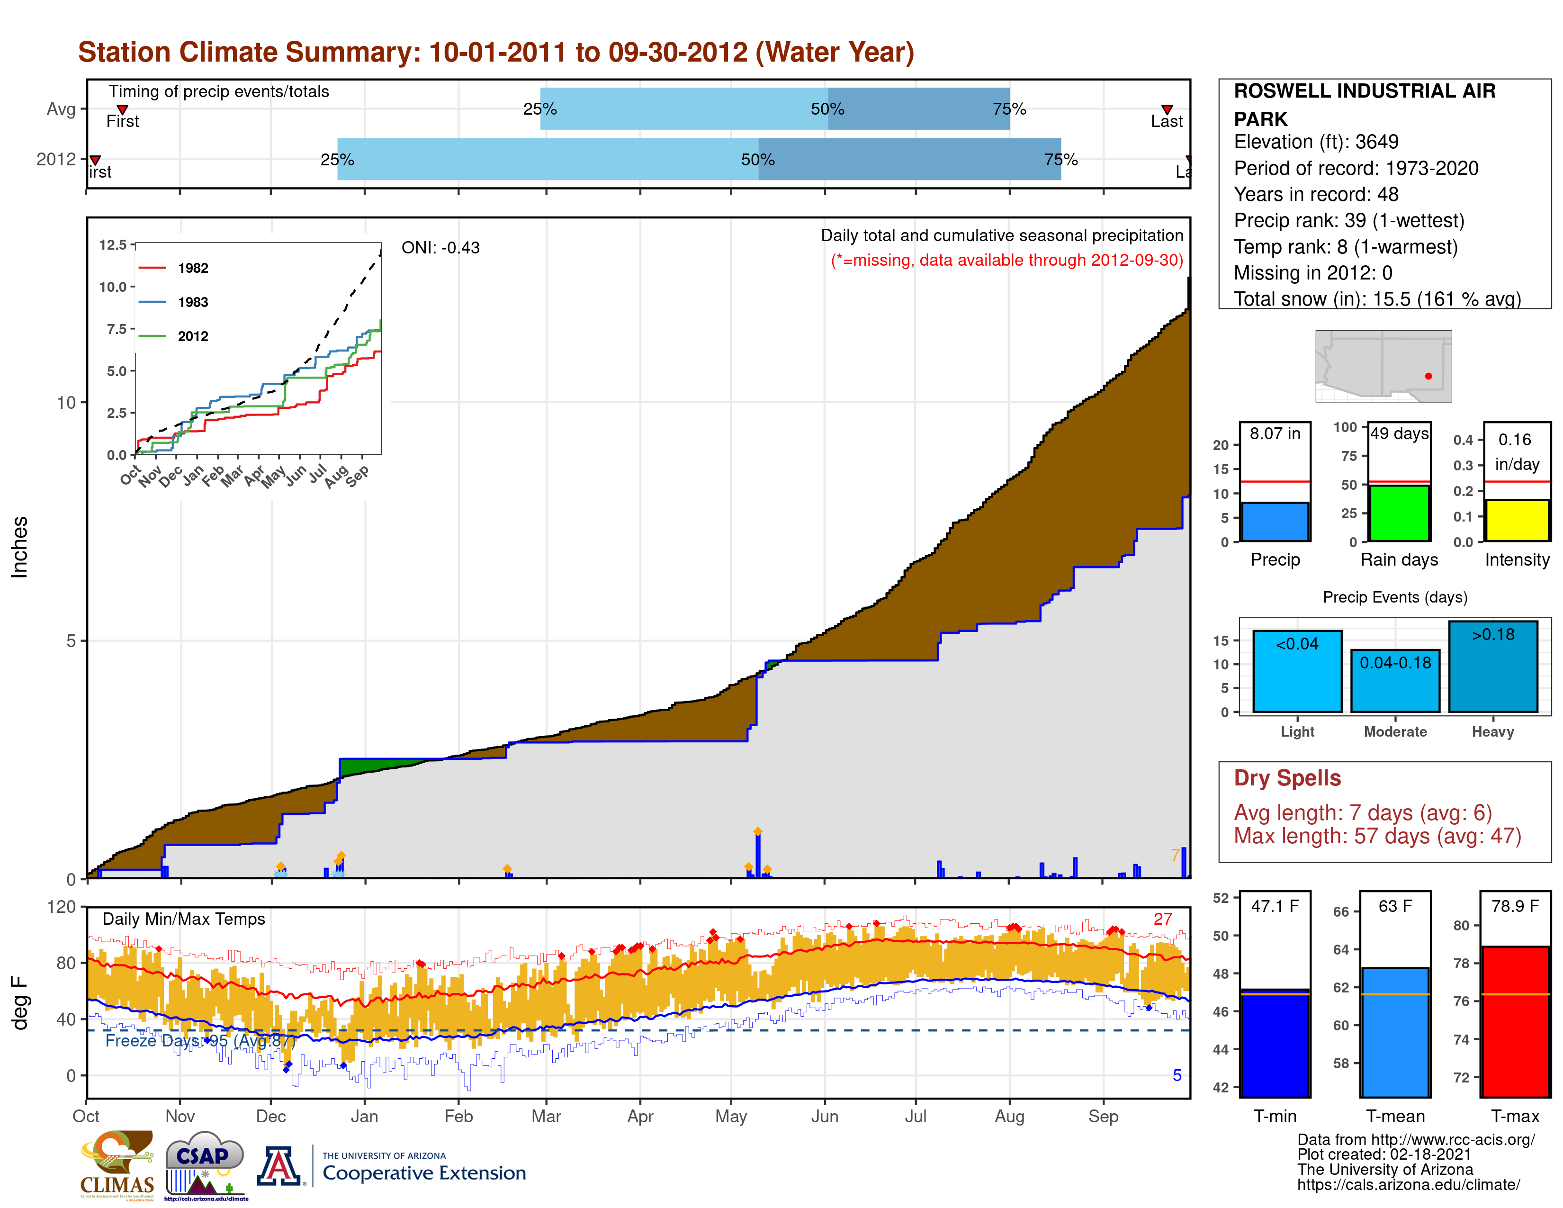Click the blue '5' cold days count

1177,1075
